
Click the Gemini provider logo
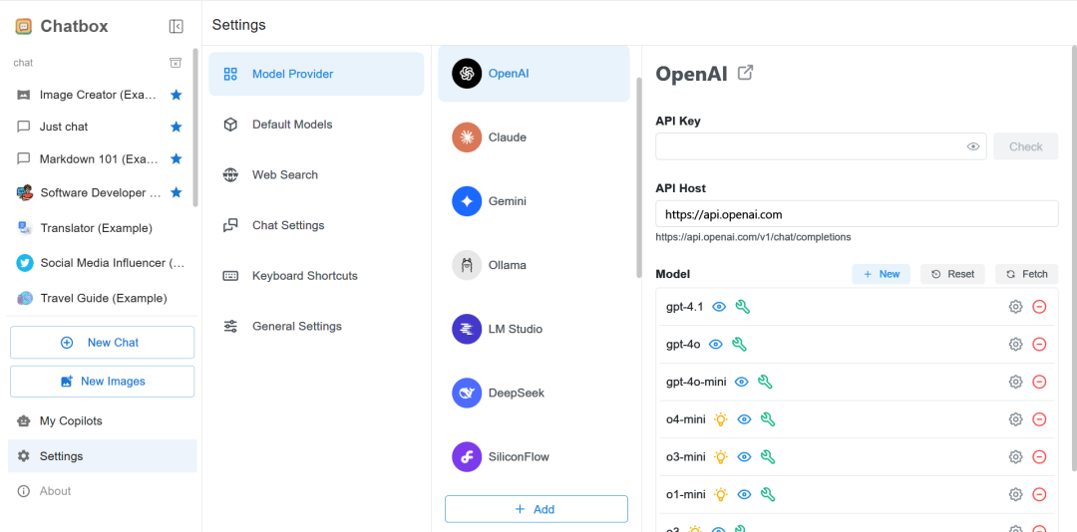467,201
